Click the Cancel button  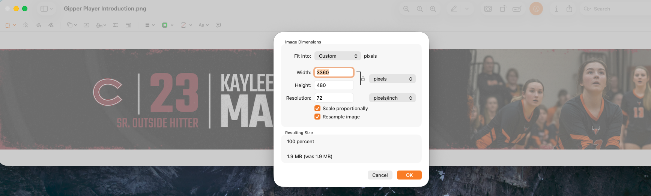380,175
